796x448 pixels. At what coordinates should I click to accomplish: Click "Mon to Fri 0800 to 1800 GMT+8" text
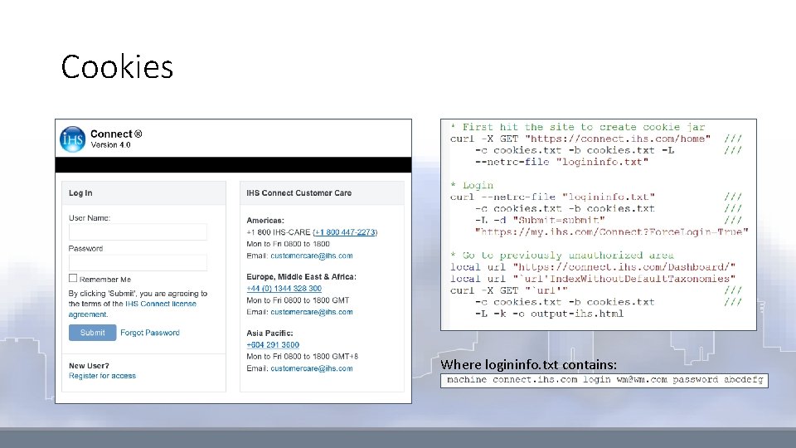pyautogui.click(x=302, y=357)
